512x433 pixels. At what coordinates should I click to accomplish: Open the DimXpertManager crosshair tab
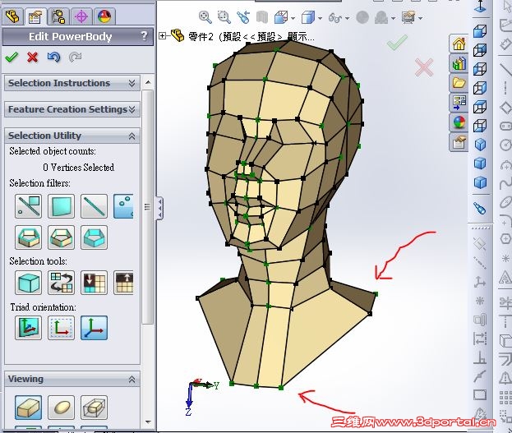pos(81,16)
